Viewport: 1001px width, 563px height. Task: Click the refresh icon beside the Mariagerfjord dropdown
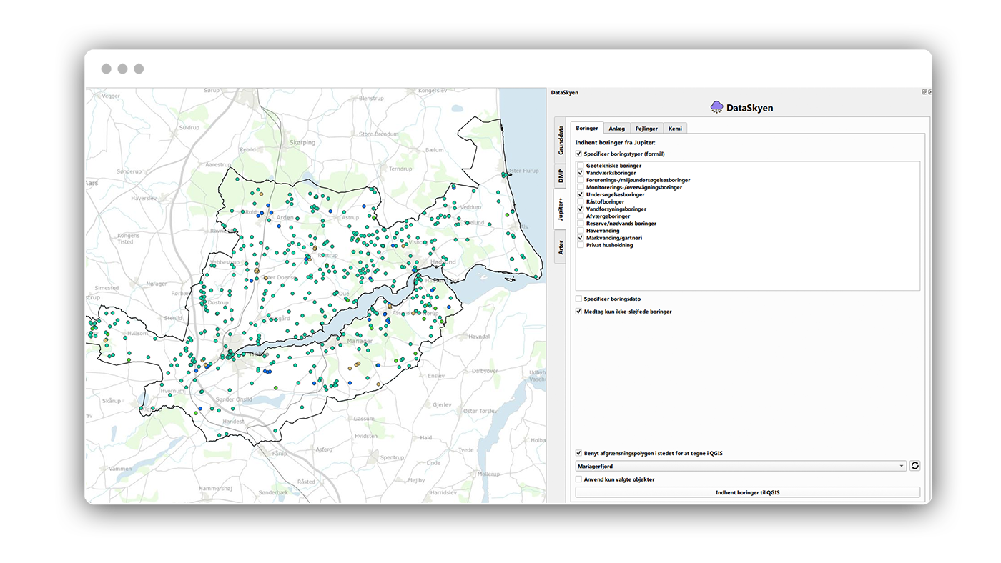point(914,466)
